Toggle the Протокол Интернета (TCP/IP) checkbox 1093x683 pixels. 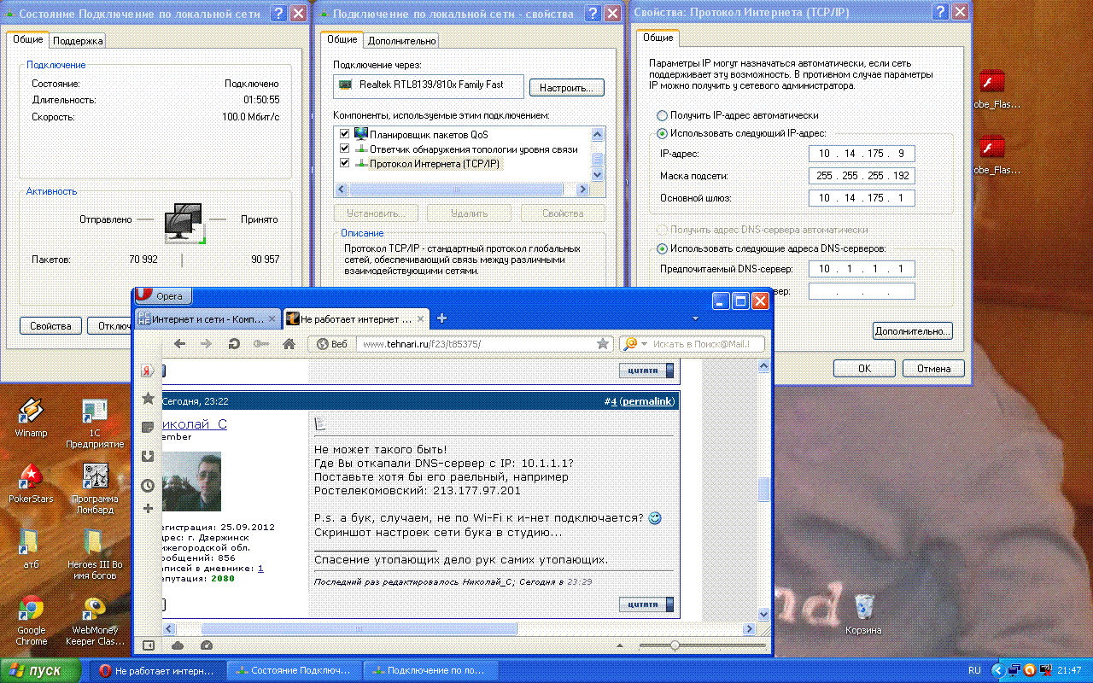(345, 163)
